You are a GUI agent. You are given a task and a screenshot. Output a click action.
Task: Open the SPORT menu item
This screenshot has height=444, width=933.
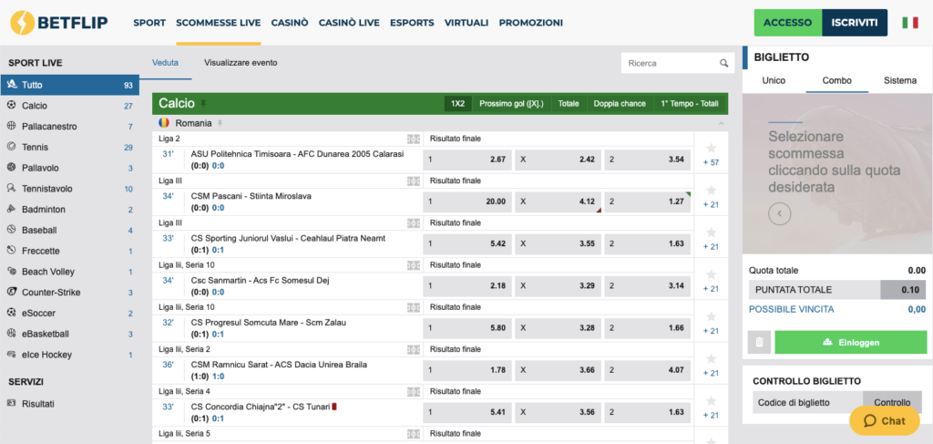[149, 23]
